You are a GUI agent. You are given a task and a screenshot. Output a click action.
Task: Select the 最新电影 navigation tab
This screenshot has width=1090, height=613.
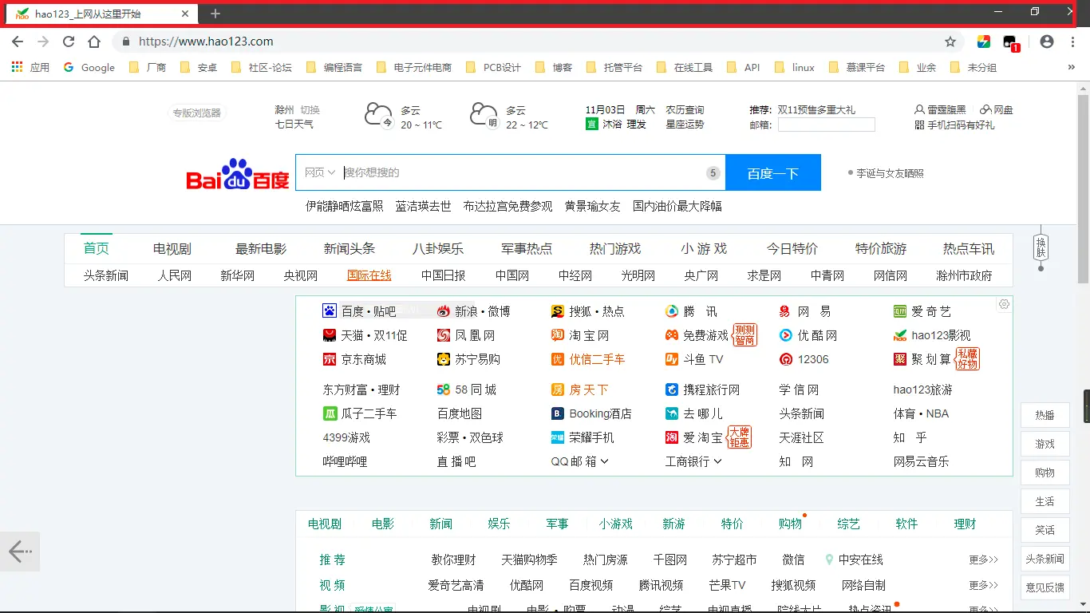pos(261,248)
